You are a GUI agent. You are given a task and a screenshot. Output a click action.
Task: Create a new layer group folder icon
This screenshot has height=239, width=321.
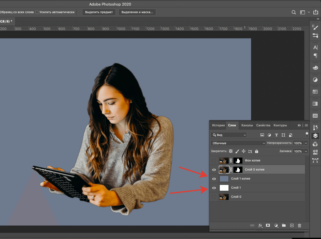point(284,225)
